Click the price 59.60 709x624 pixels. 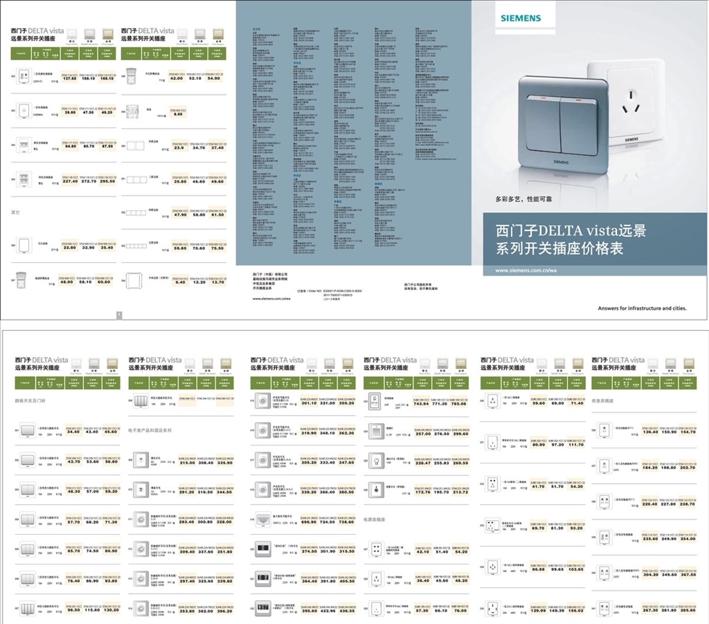coord(538,404)
